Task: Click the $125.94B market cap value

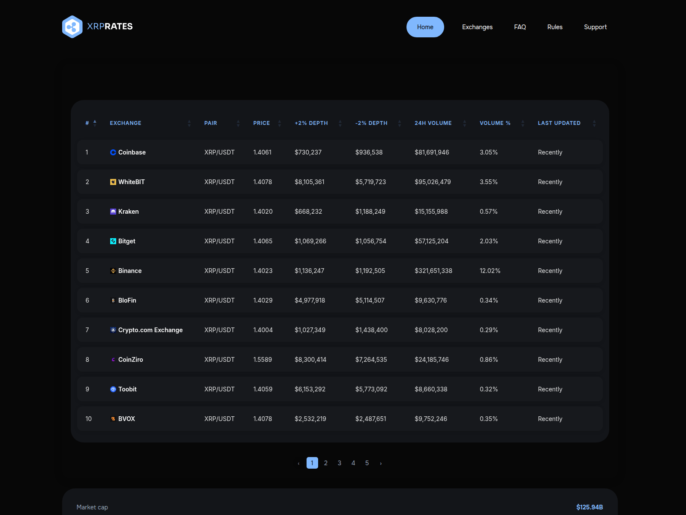Action: 590,507
